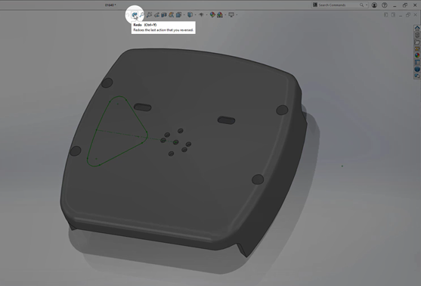Open the Help question mark menu
Viewport: 421px width, 286px height.
click(x=385, y=5)
